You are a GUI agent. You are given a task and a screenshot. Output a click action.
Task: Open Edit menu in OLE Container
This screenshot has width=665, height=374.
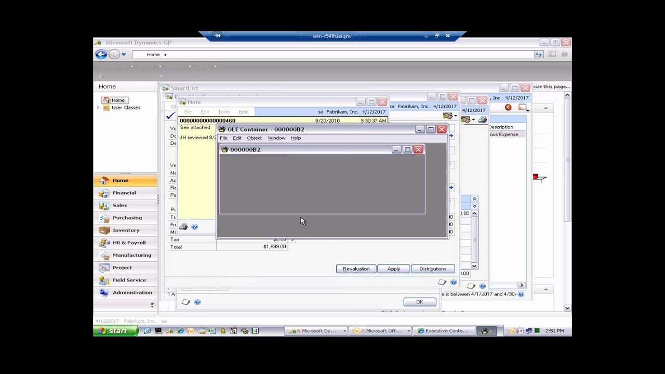(237, 138)
